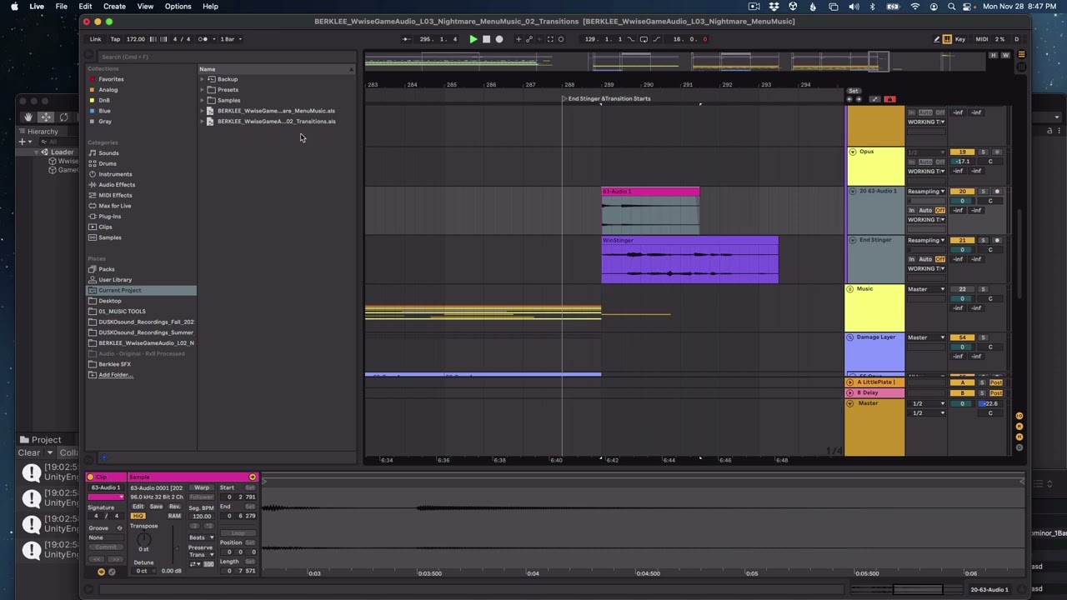Click the HiQ button in clip view

tap(138, 517)
